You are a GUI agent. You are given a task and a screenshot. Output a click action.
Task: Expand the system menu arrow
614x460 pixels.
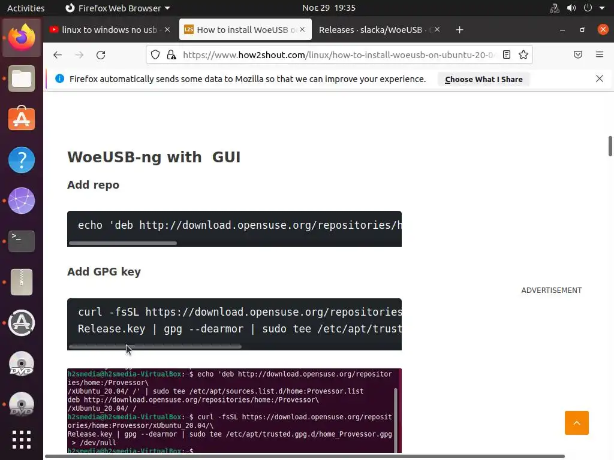click(x=602, y=8)
